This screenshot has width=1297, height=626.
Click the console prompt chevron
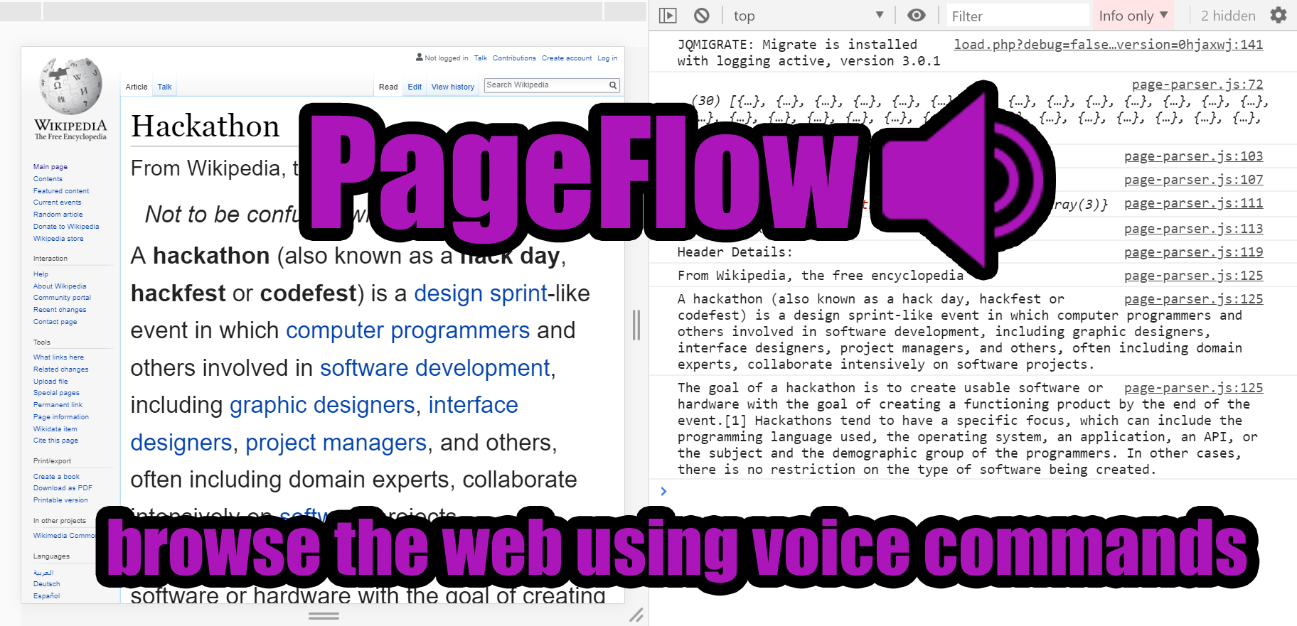pos(663,491)
